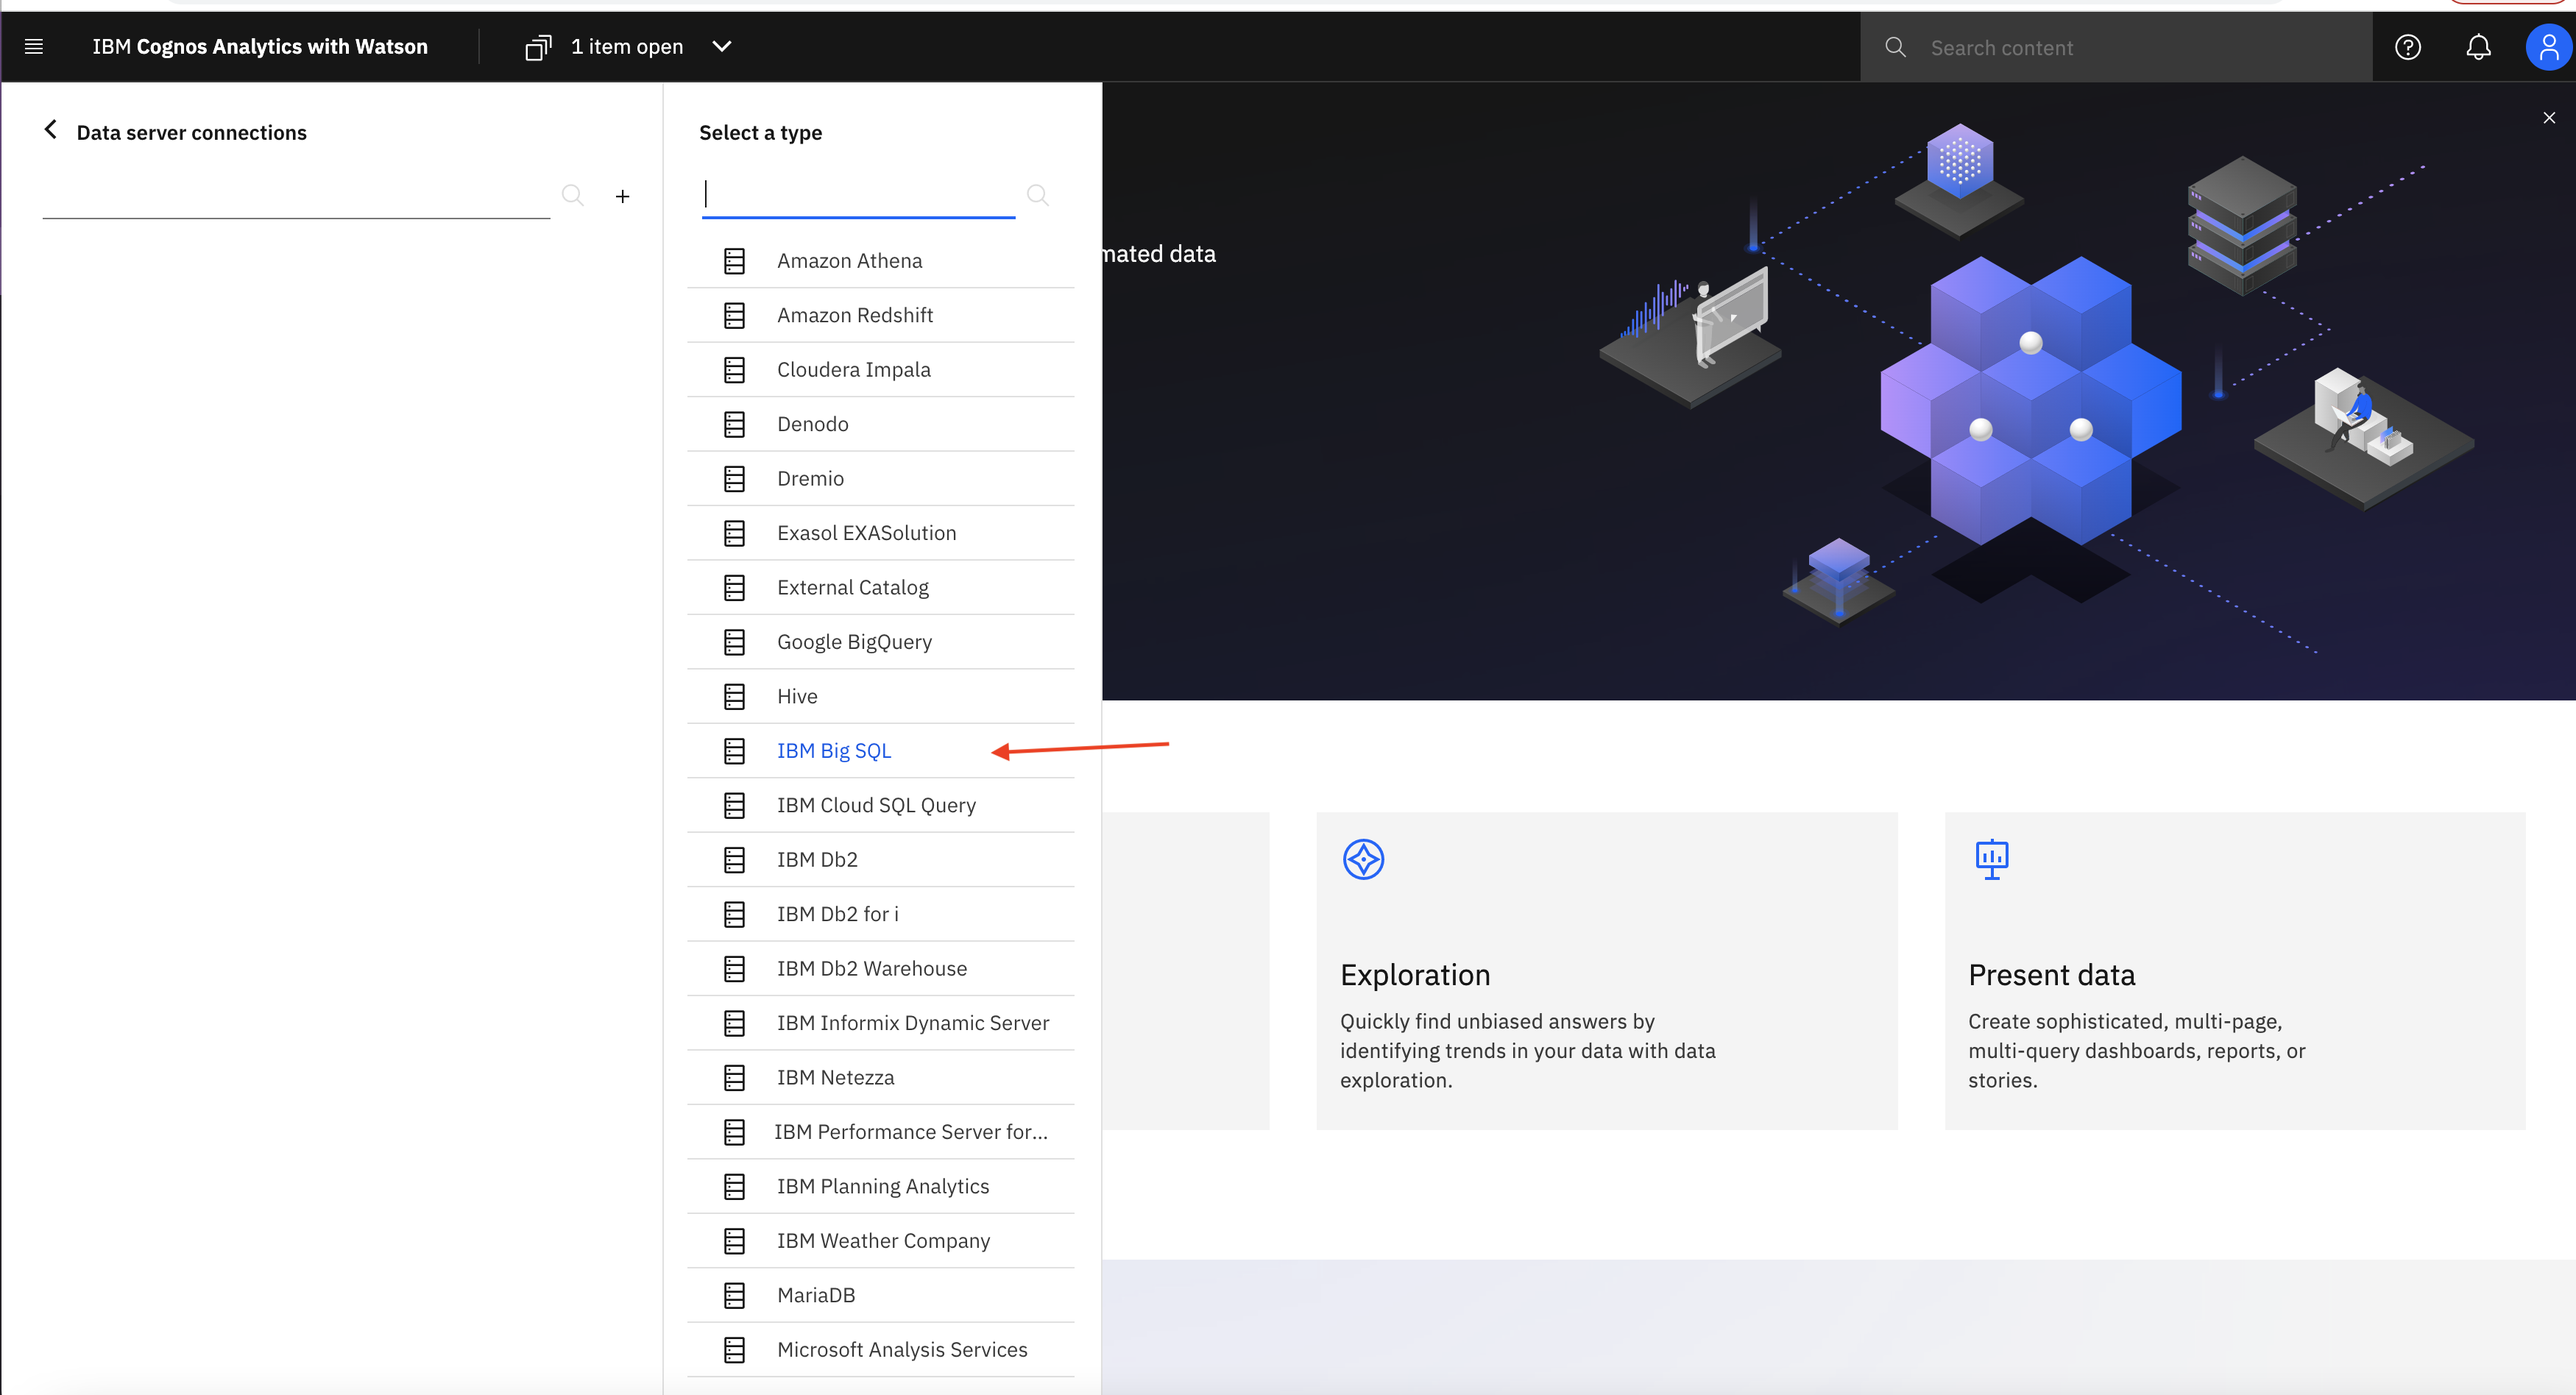The height and width of the screenshot is (1395, 2576).
Task: Click the search magnifier in top bar
Action: [x=1895, y=47]
